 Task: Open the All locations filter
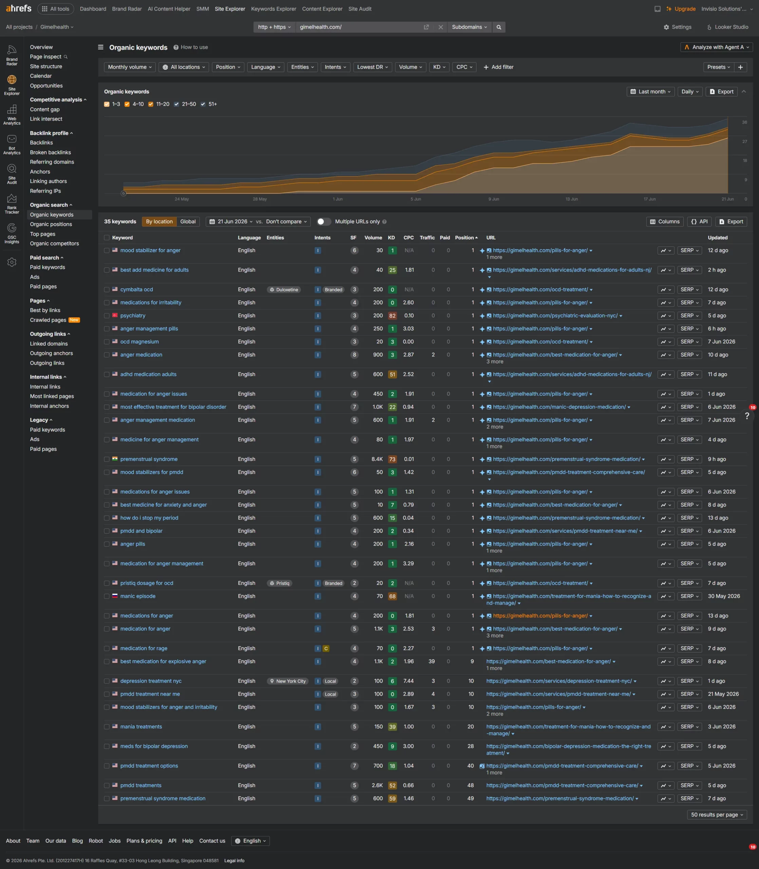click(184, 67)
